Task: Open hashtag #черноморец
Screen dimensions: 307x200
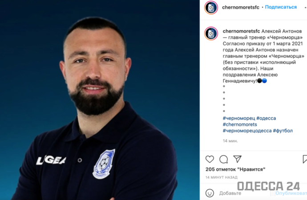Action: (x=239, y=118)
